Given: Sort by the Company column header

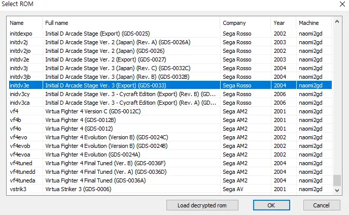Looking at the screenshot, I should tap(246, 23).
